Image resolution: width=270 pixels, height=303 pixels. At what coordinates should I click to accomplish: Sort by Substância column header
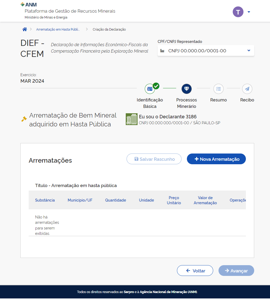pos(45,200)
